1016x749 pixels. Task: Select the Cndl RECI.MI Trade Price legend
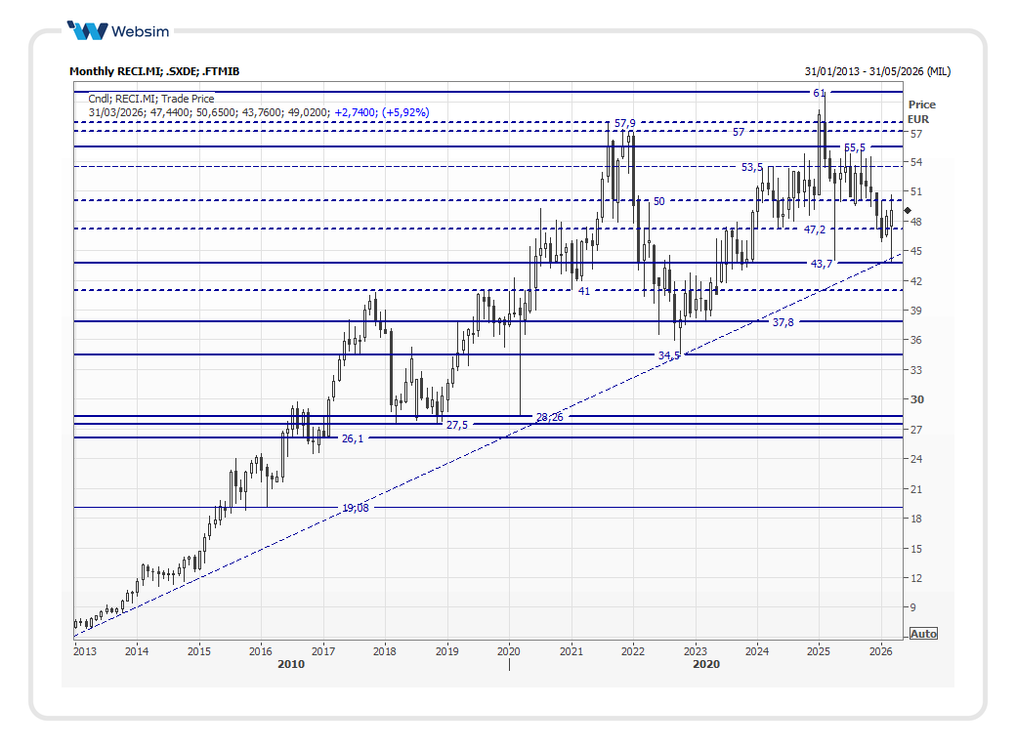[151, 99]
